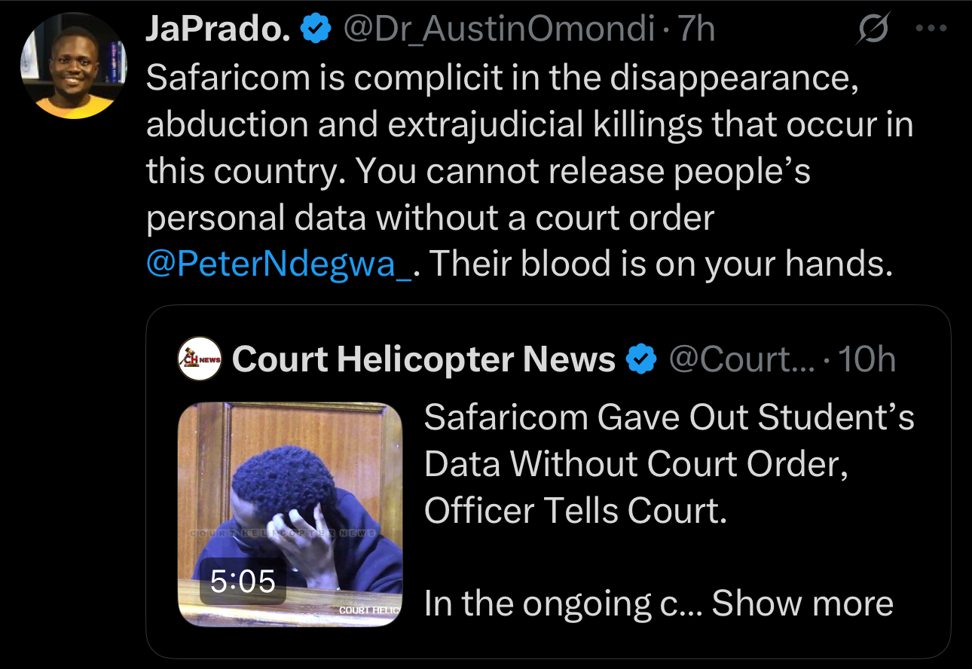Screen dimensions: 972x669
Task: Open the @PeterNdegwa_ mention
Action: point(279,264)
